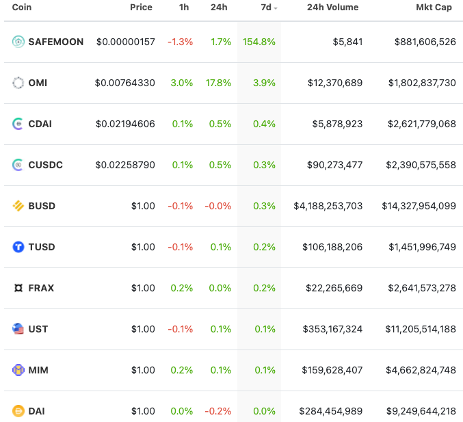Sort by the 24h change column header
This screenshot has height=422, width=463.
[219, 7]
